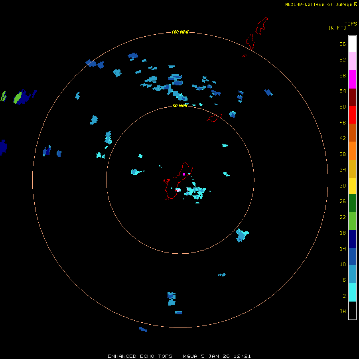359x359 pixels.
Task: Click the 42 legend value
Action: coord(343,138)
